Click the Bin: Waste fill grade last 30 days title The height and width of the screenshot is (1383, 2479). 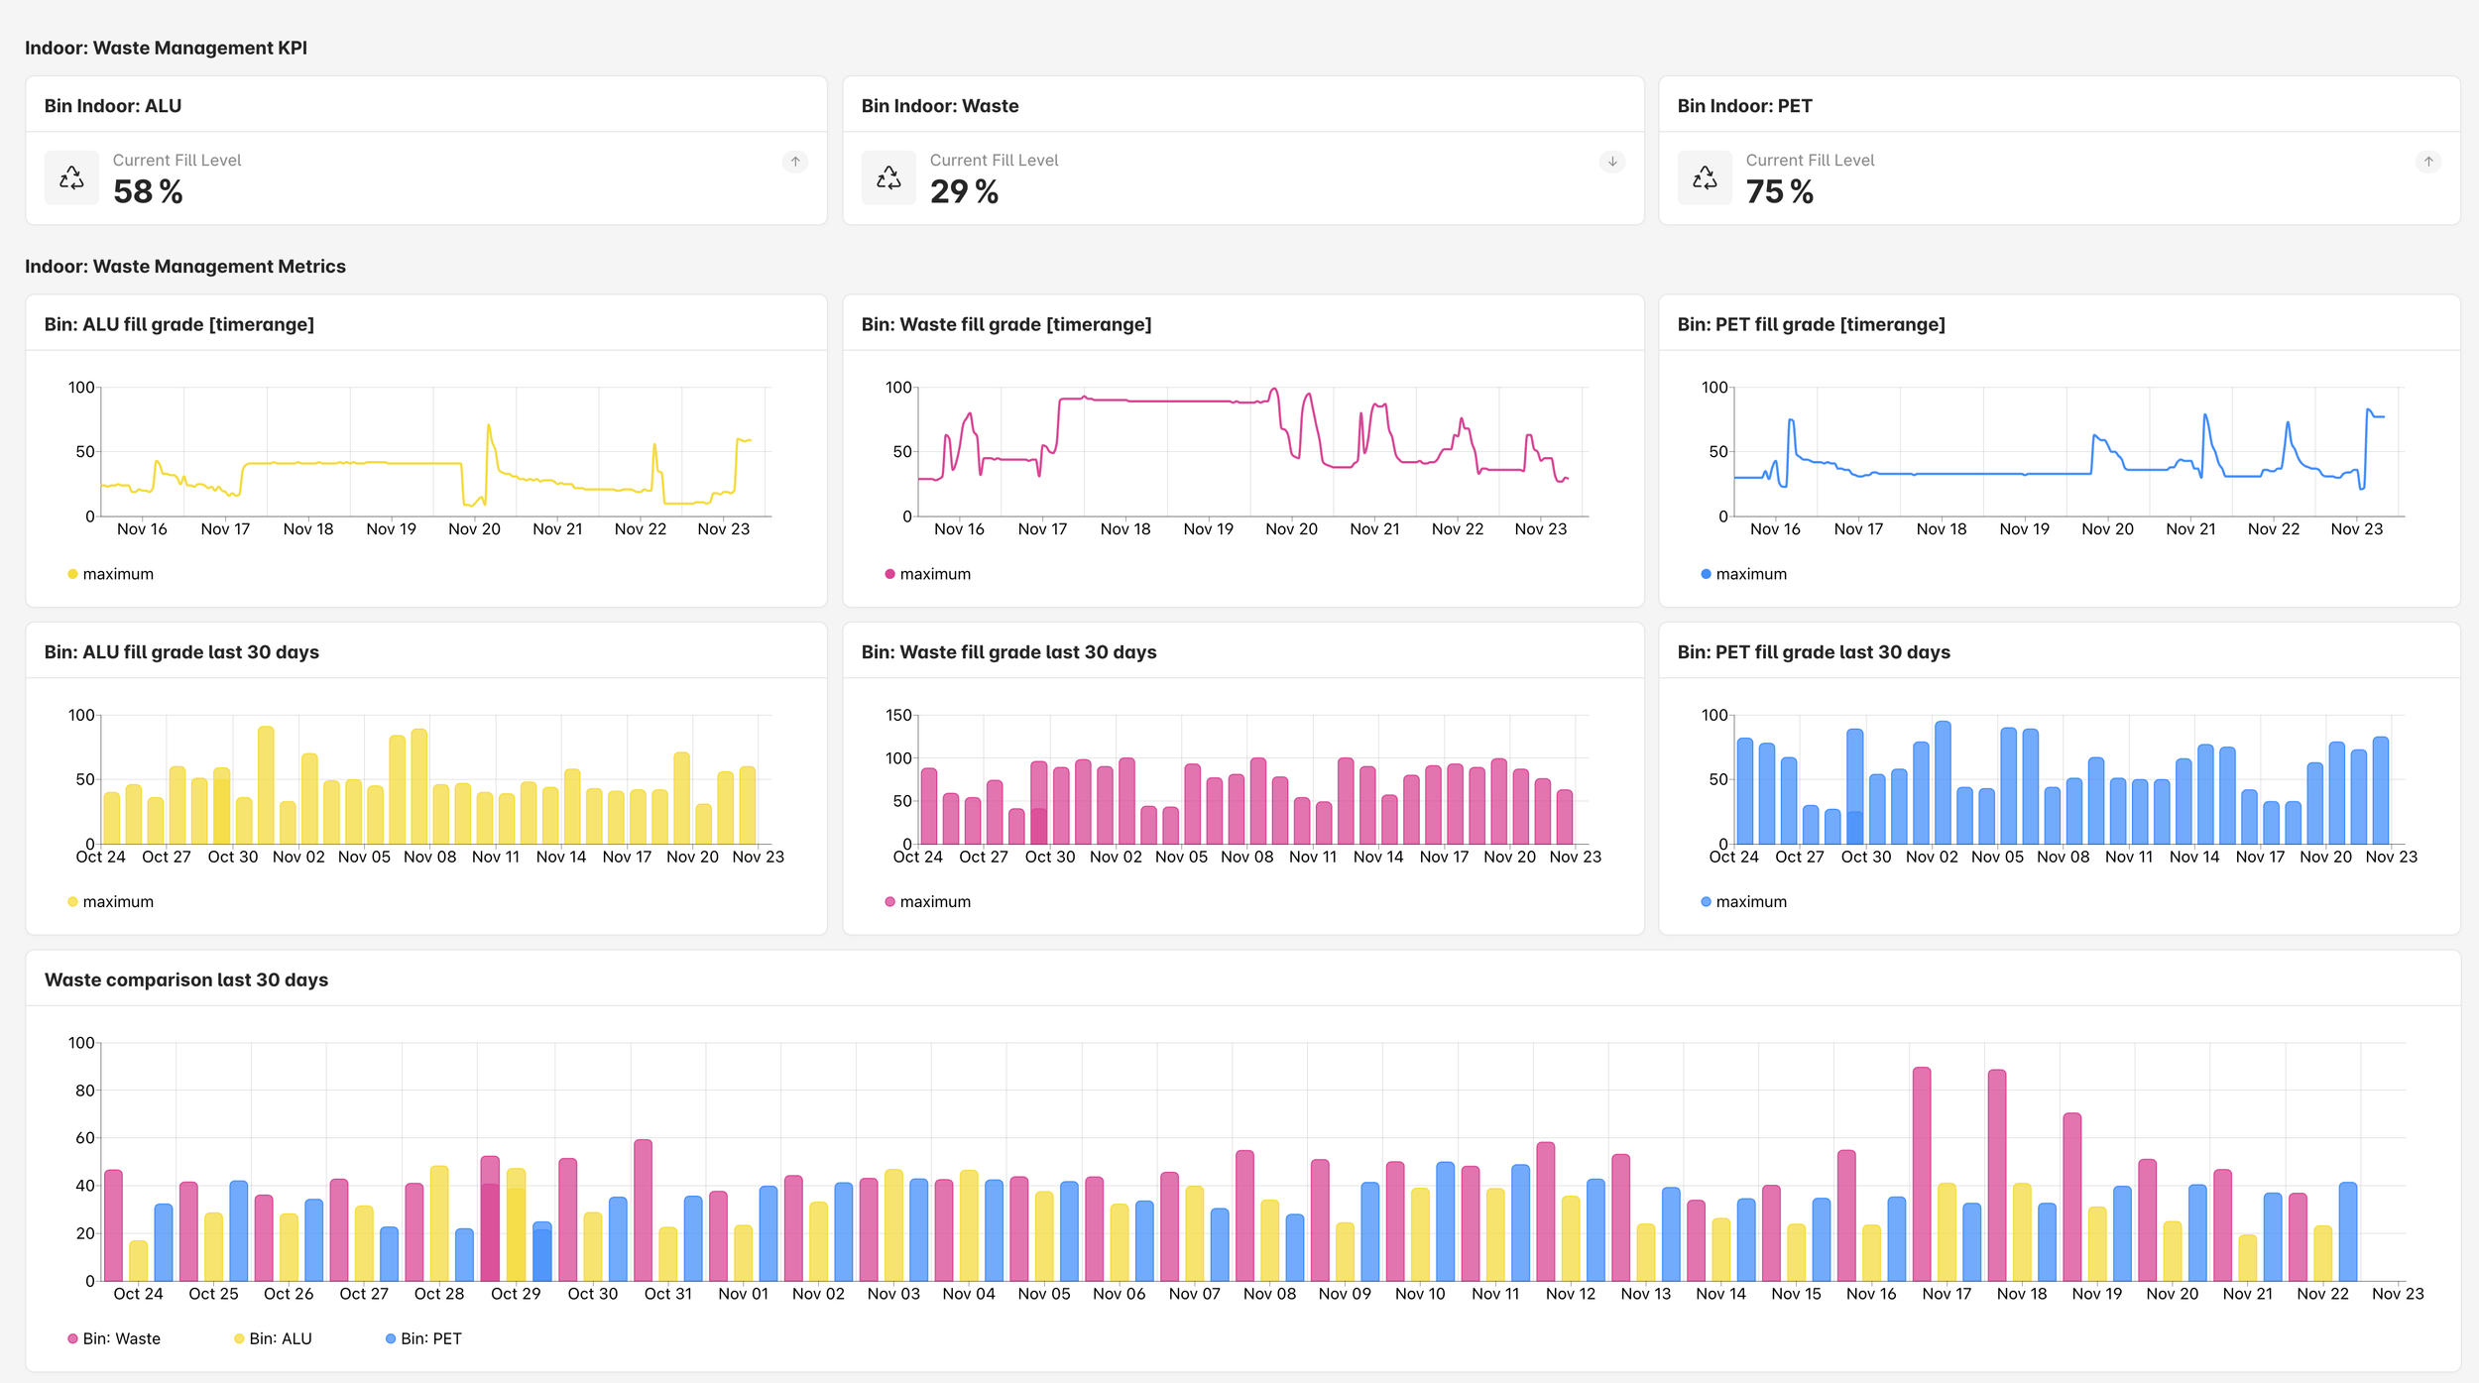click(x=1008, y=652)
